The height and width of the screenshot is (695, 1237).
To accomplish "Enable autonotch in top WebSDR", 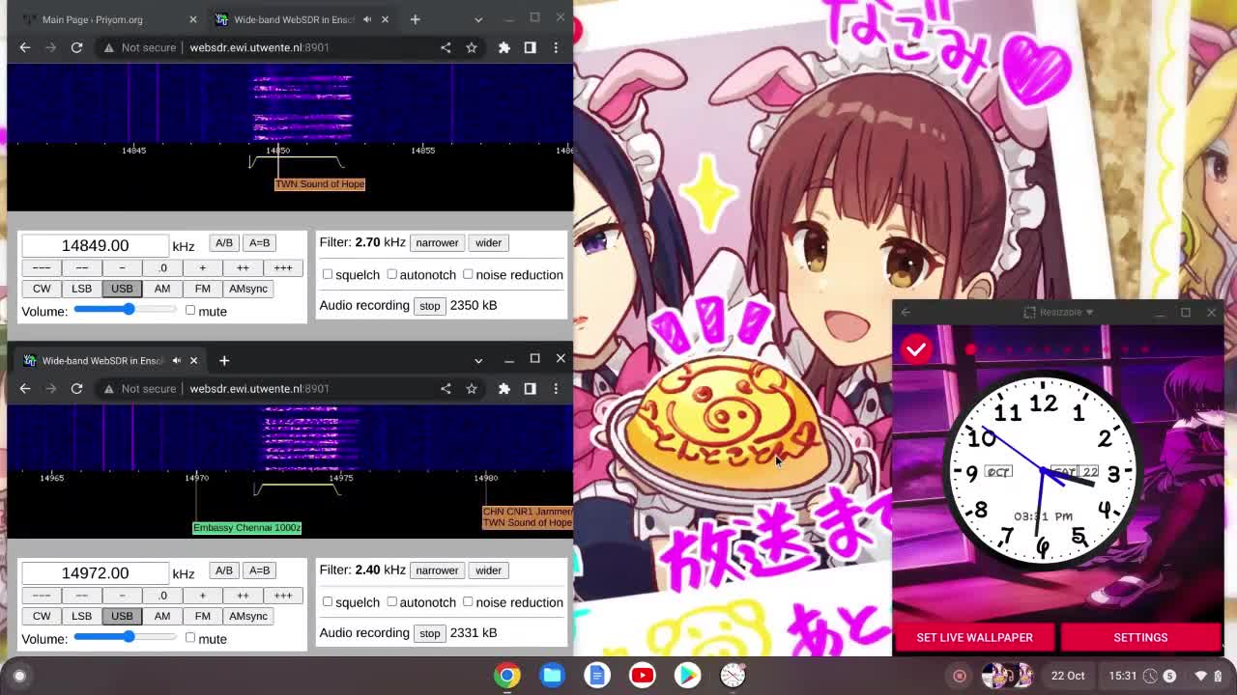I will pos(392,274).
